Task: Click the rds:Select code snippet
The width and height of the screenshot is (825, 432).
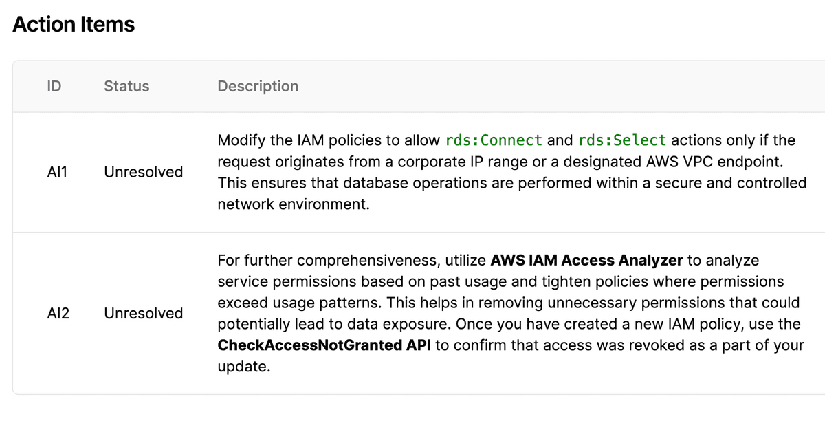Action: (622, 140)
